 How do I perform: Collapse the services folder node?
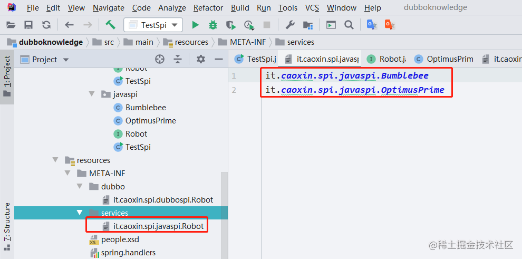[80, 213]
